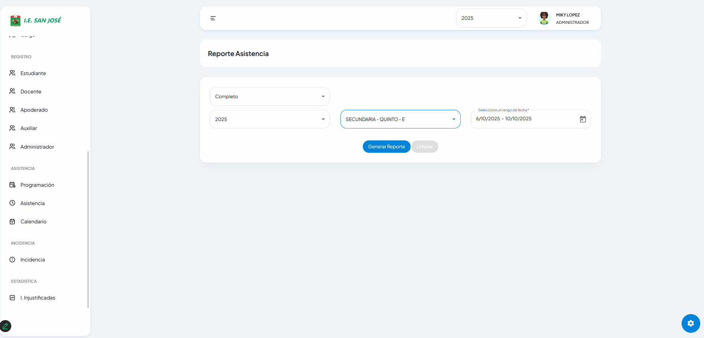Open Estudiante in the sidebar
Screen dimensions: 704x338
tap(33, 73)
